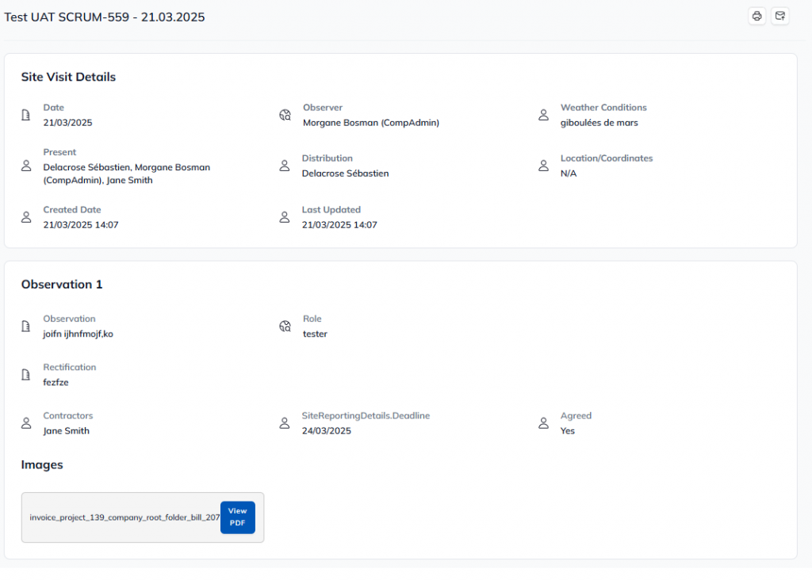Click the person icon beside Contractors
This screenshot has height=580, width=812.
pos(26,423)
